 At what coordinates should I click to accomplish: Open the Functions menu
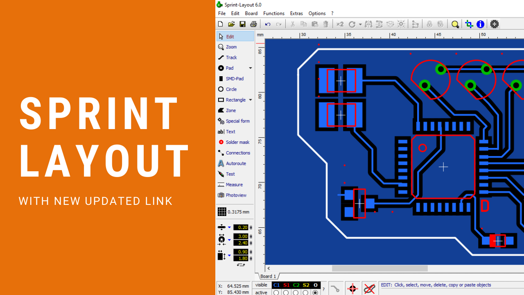274,14
